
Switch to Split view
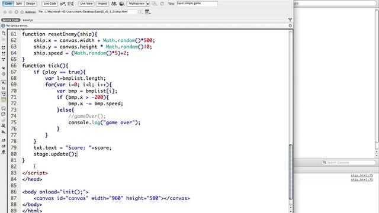(19, 4)
